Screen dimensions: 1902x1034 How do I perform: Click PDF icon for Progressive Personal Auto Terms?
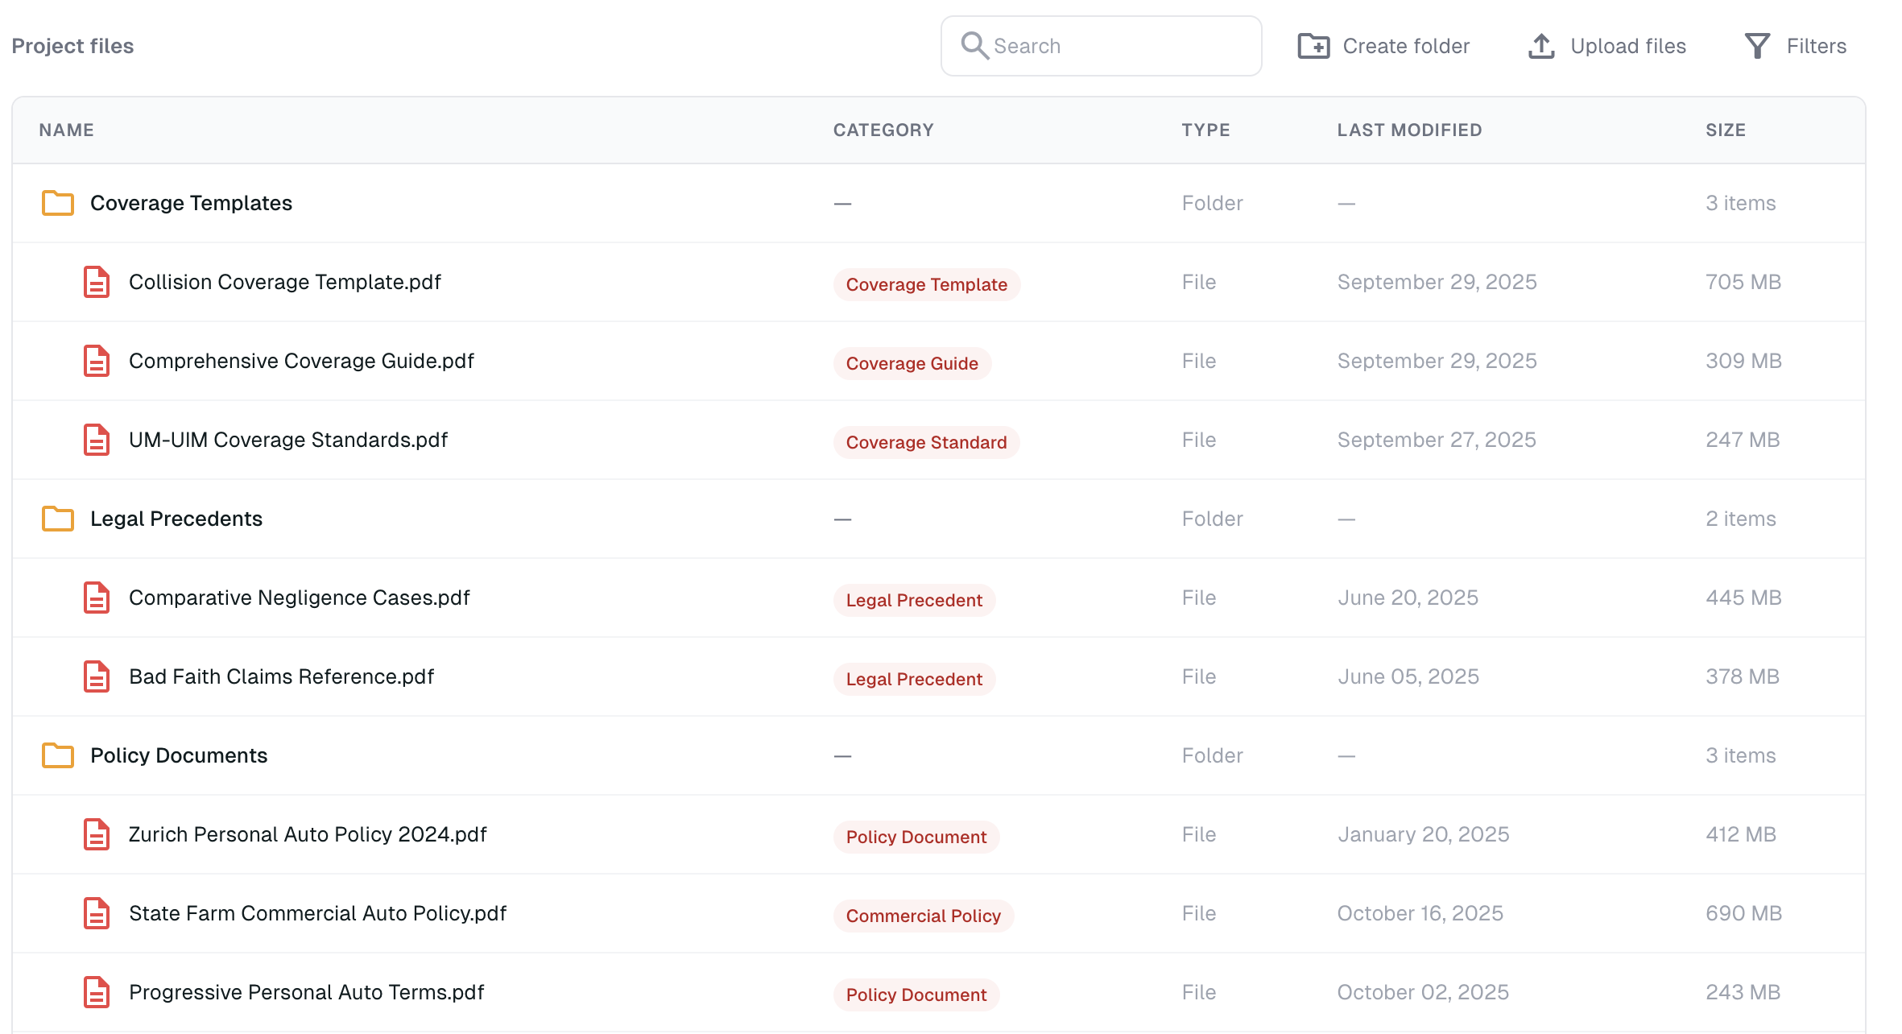pos(97,992)
